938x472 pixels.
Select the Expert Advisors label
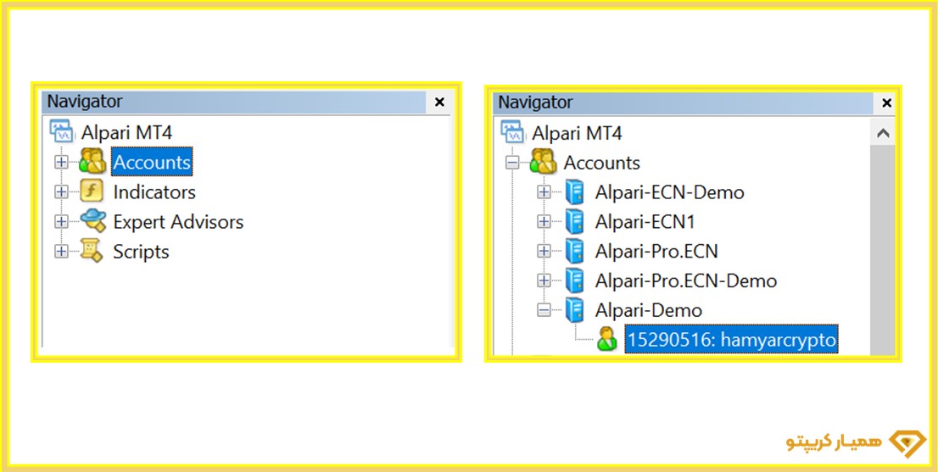[x=178, y=222]
